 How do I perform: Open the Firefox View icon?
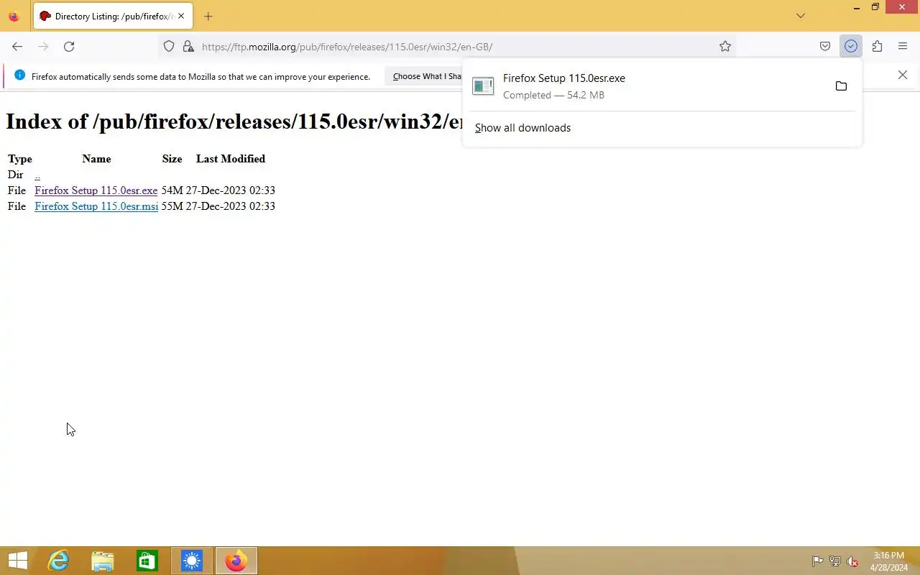[14, 16]
